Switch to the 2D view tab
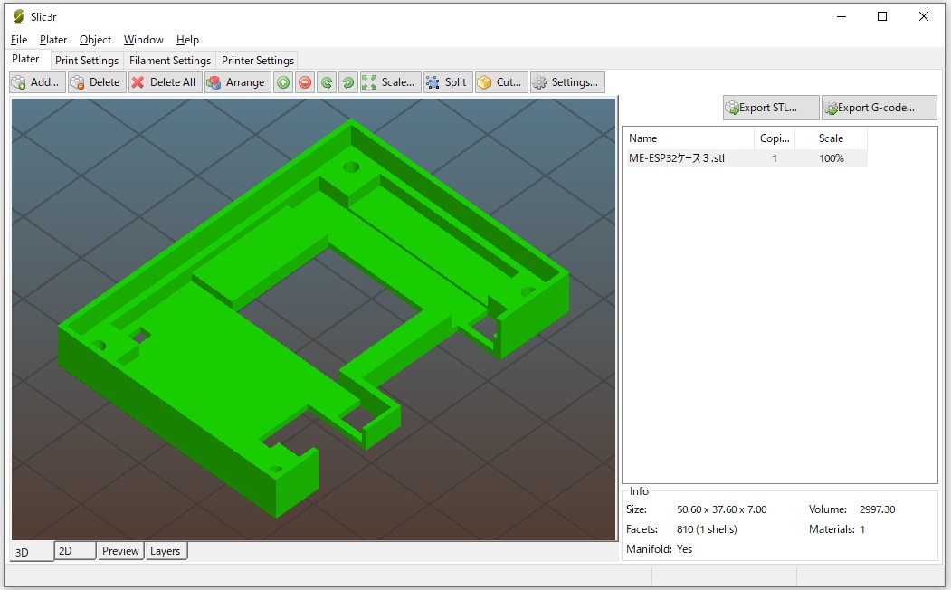Viewport: 951px width, 590px height. click(74, 551)
